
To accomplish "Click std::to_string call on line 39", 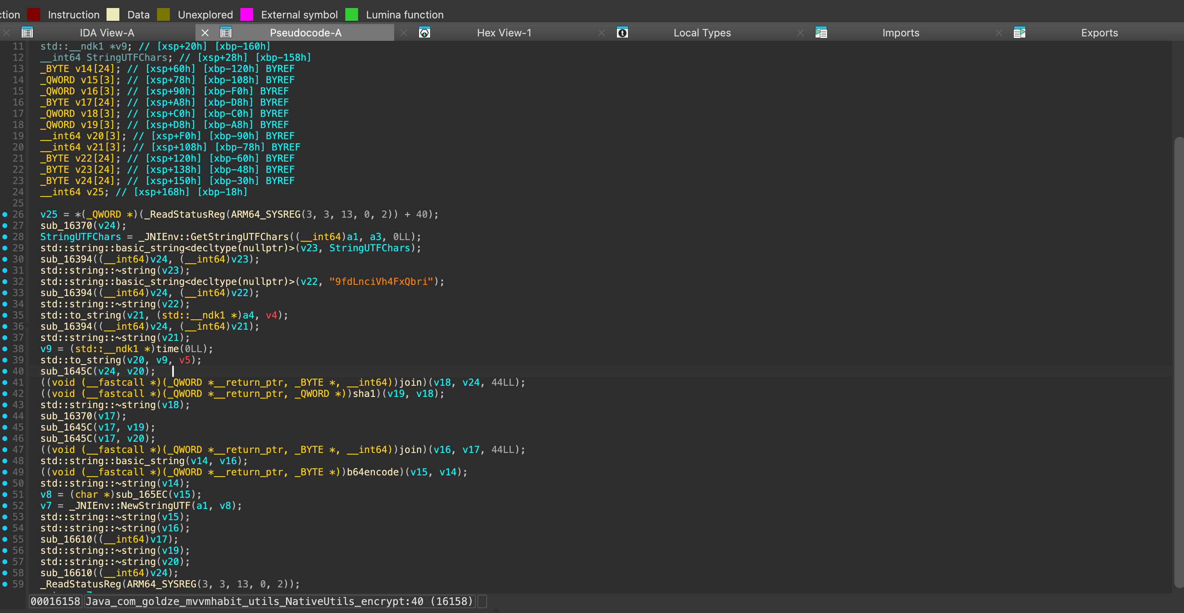I will point(81,360).
